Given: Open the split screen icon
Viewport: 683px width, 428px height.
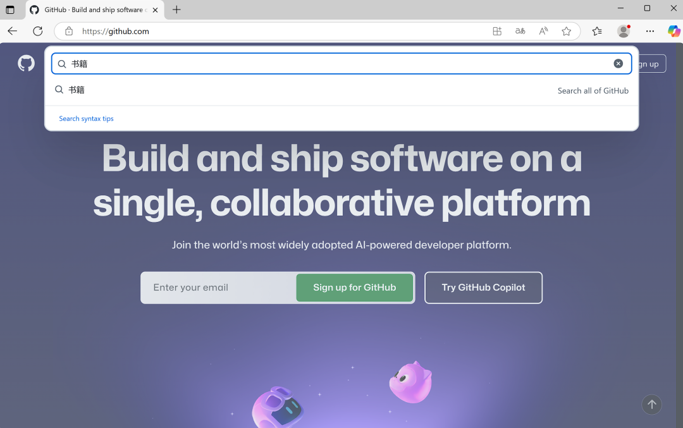Looking at the screenshot, I should click(x=497, y=31).
